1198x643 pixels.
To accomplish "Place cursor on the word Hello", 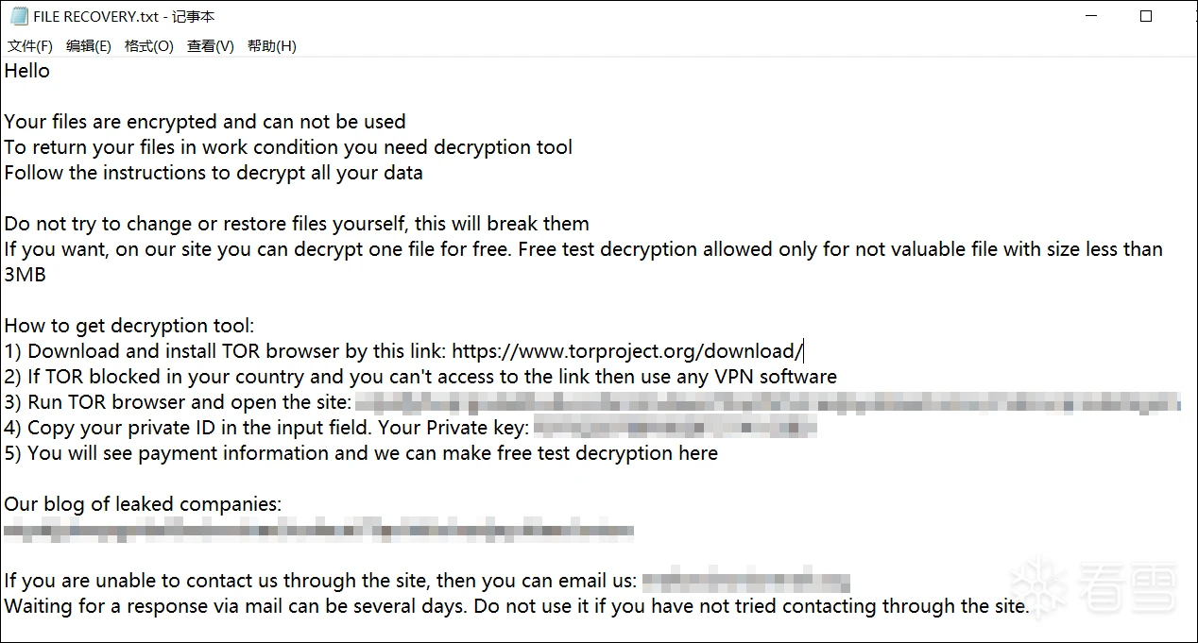I will 27,71.
